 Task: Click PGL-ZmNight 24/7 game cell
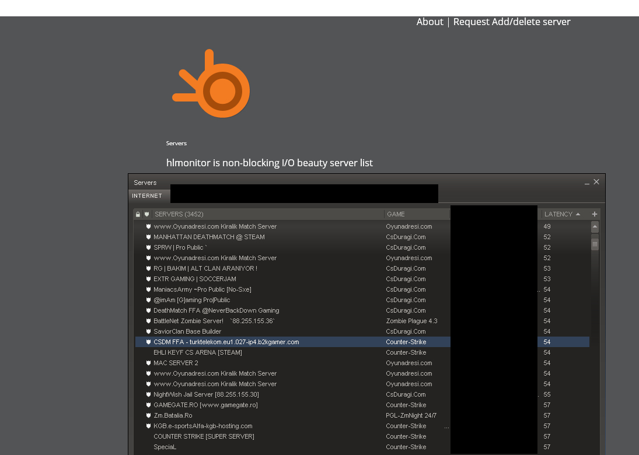coord(411,415)
